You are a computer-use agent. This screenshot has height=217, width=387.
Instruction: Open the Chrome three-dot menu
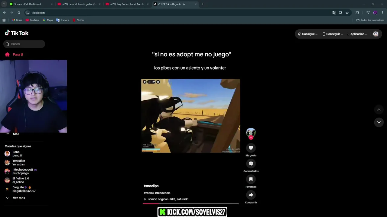click(x=382, y=13)
